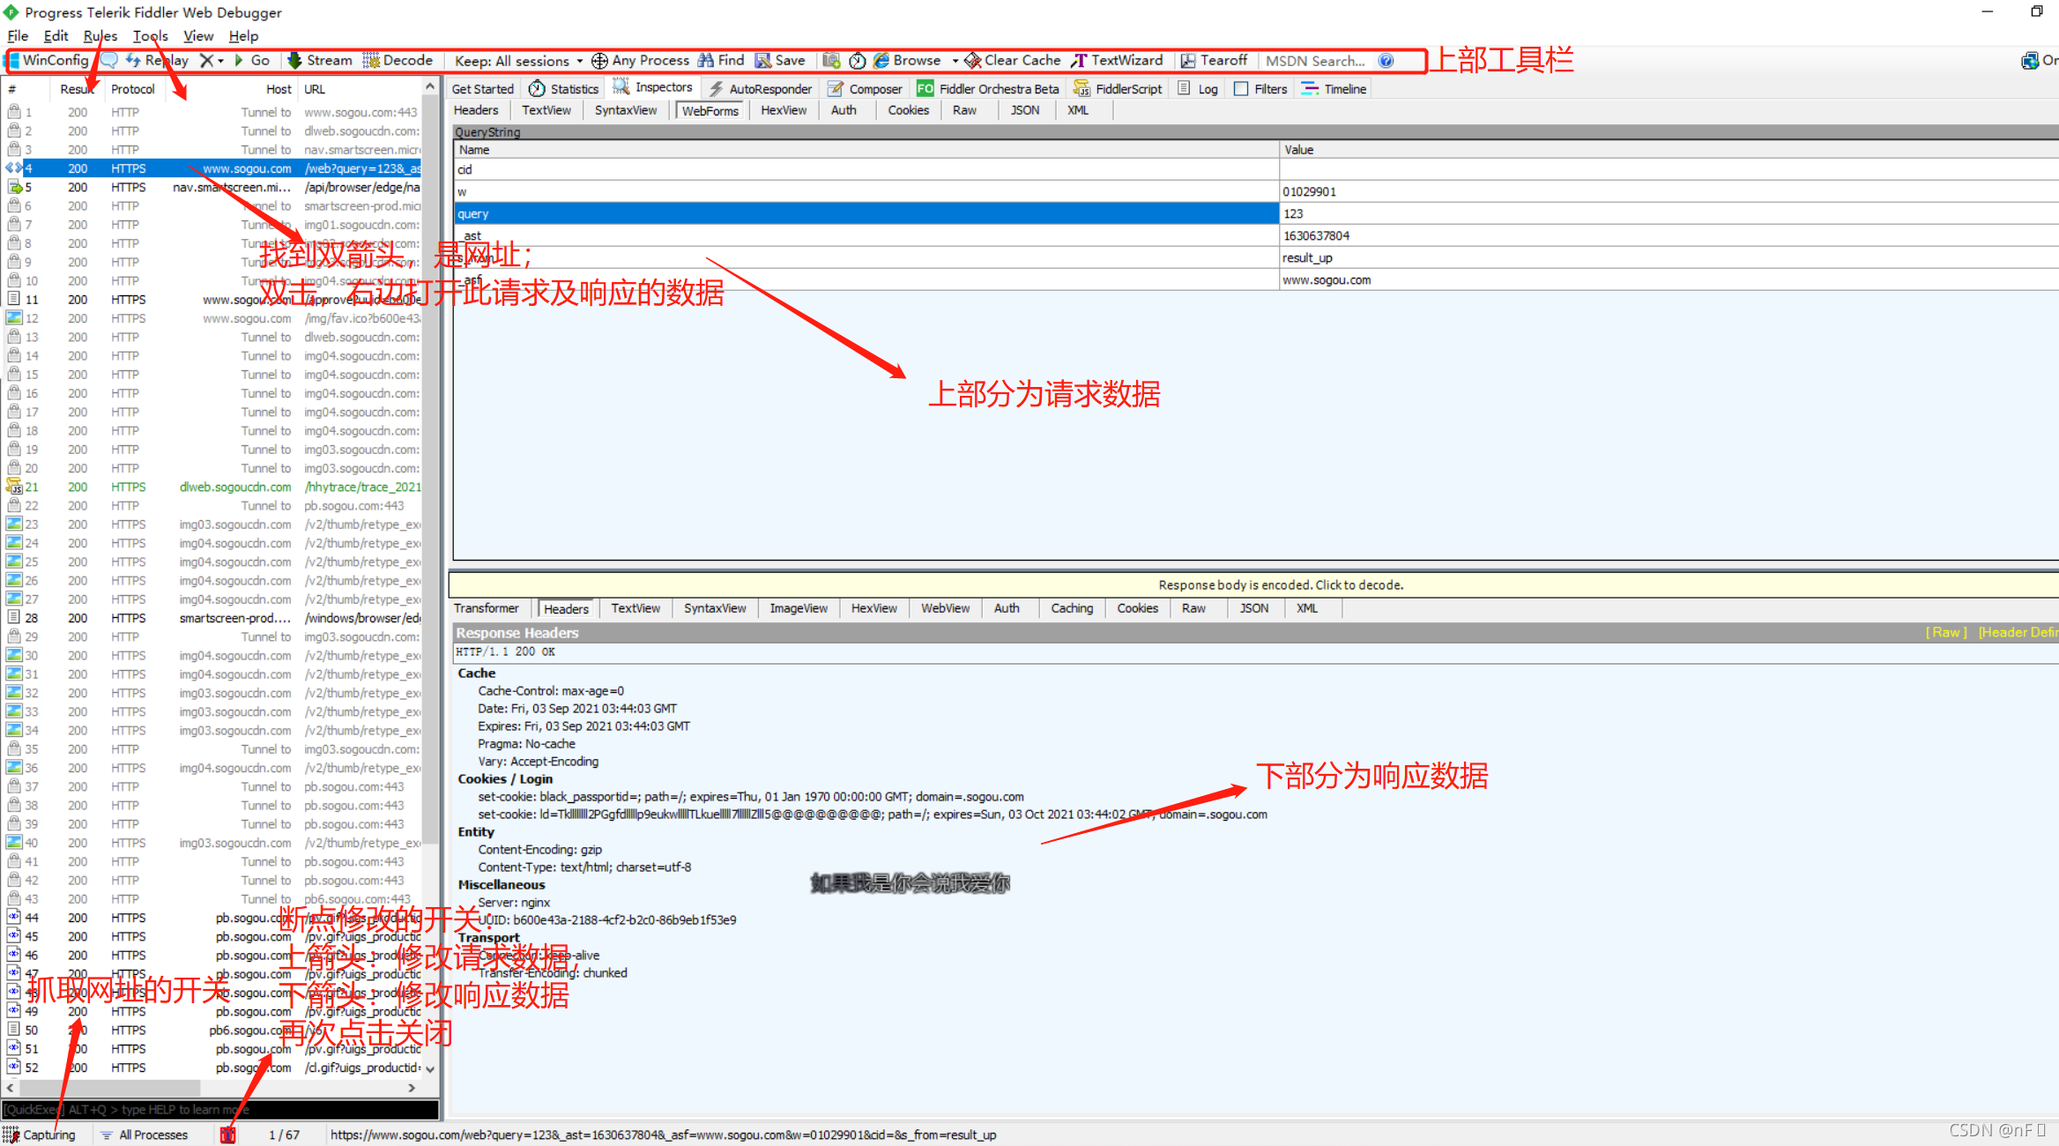The image size is (2059, 1146).
Task: Click the sessions list scroll-down arrow
Action: point(430,1068)
